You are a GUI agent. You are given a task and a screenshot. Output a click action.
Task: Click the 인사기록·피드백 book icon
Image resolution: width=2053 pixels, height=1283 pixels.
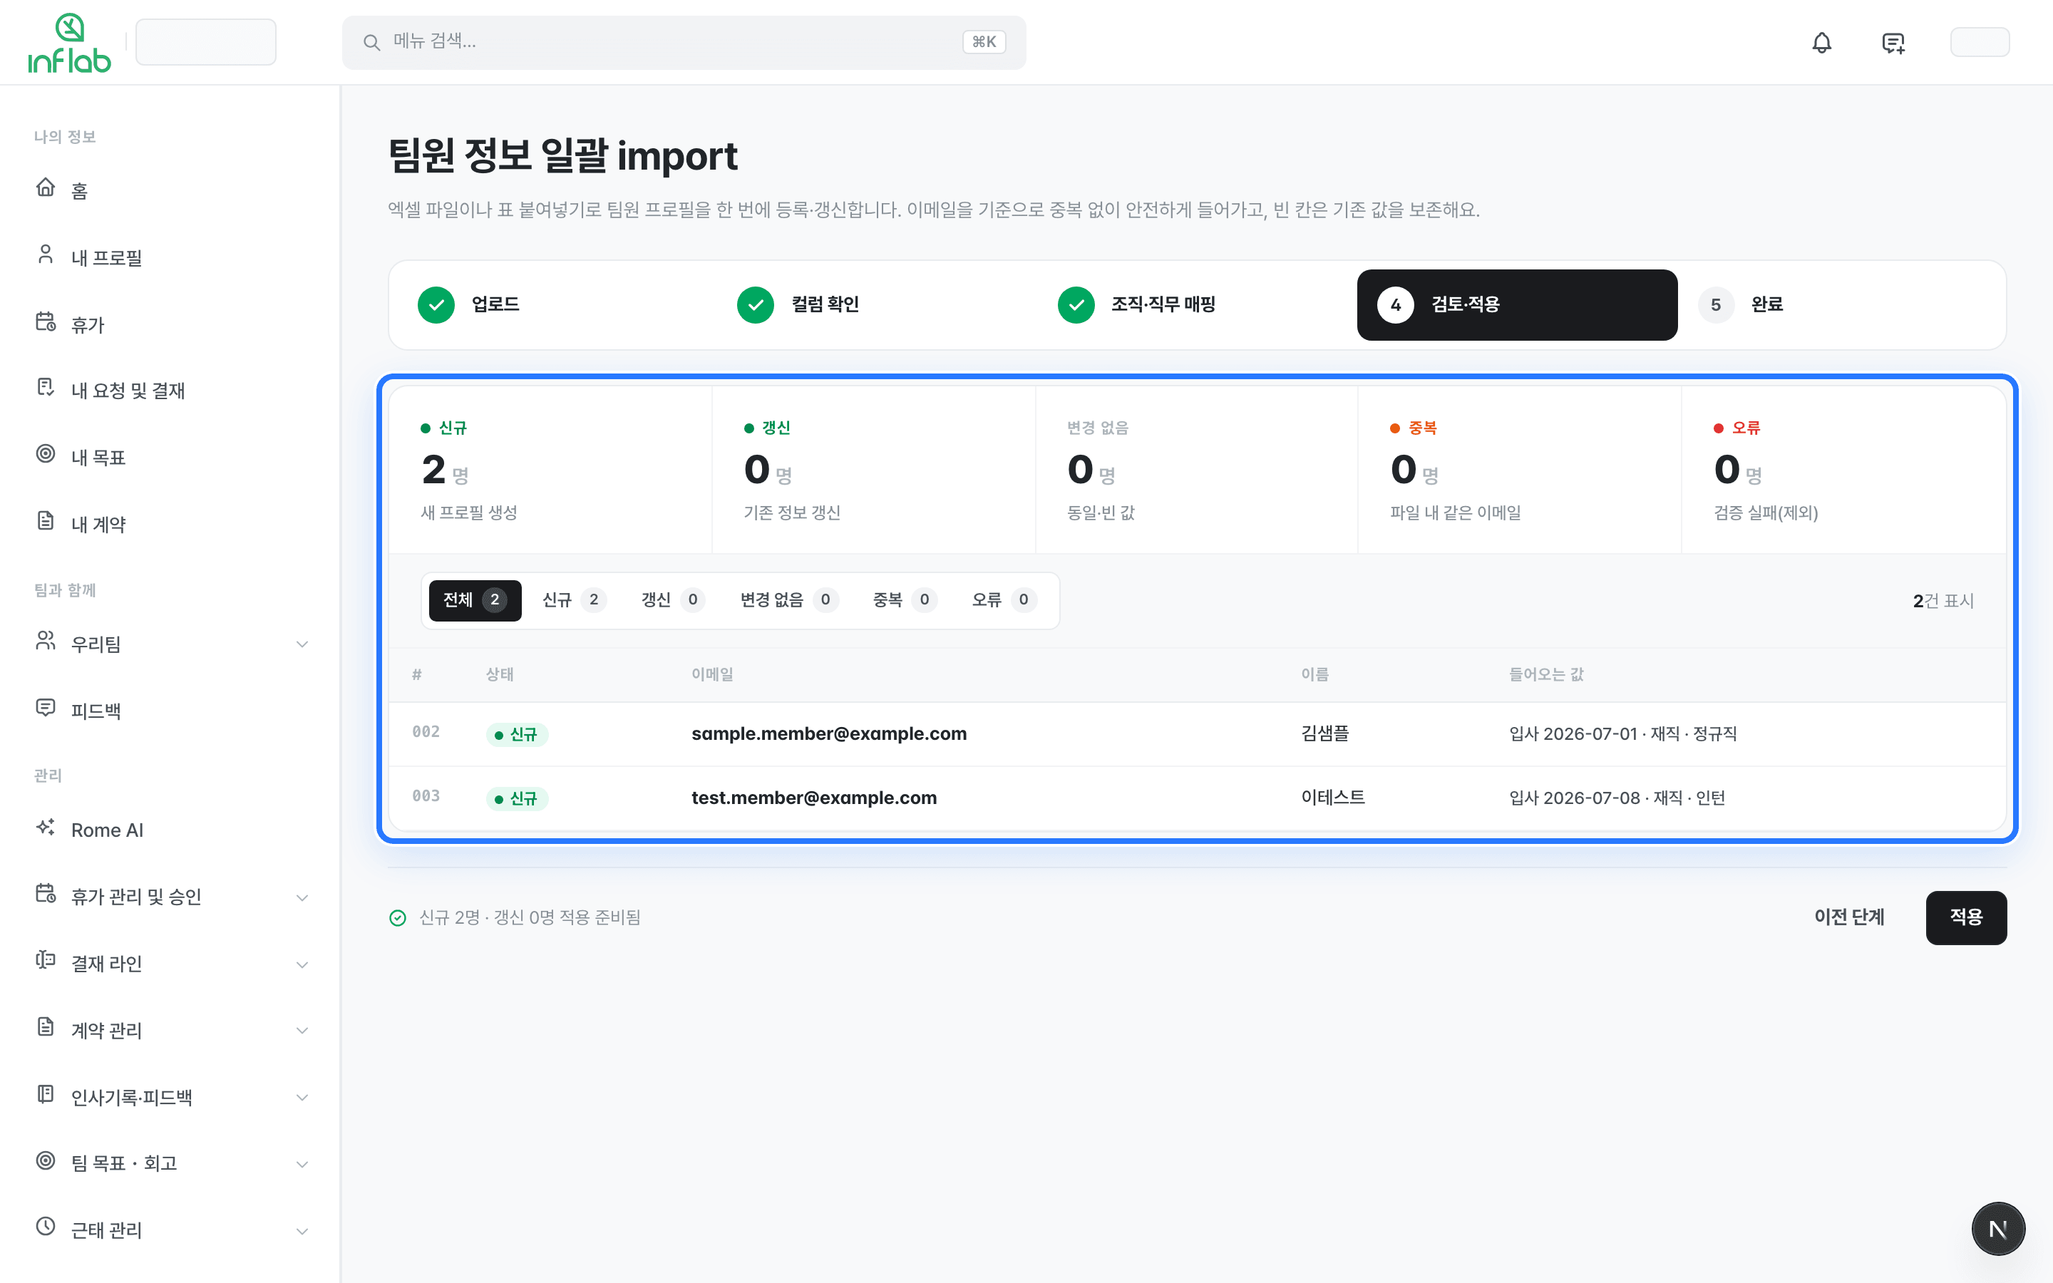click(x=46, y=1095)
